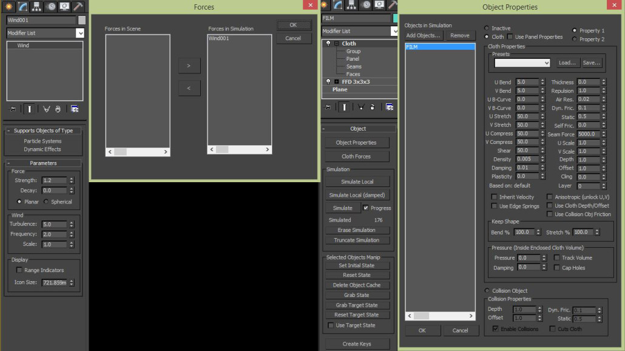
Task: Click the Add Objects button
Action: pos(423,36)
